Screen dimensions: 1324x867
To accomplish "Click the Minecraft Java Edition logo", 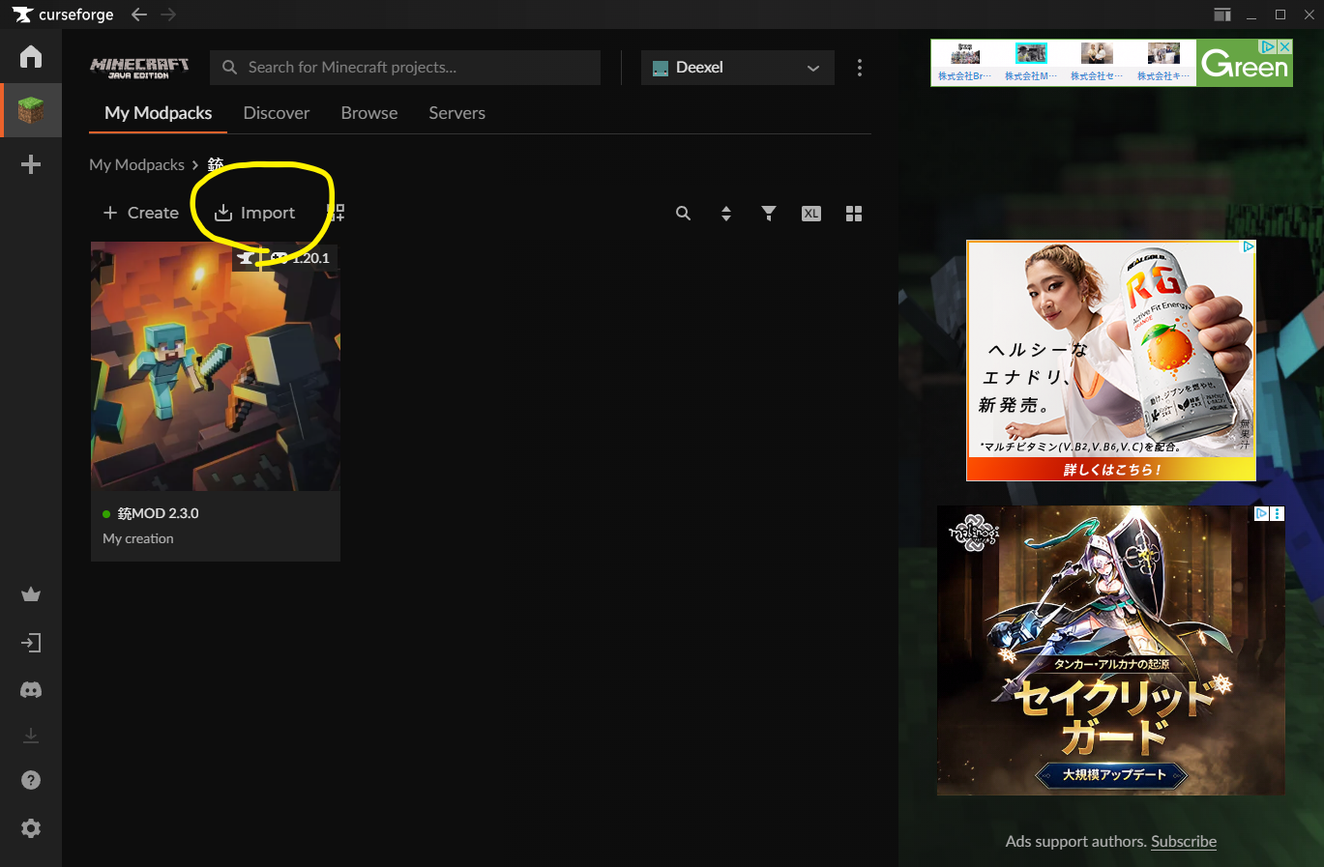I will 139,68.
